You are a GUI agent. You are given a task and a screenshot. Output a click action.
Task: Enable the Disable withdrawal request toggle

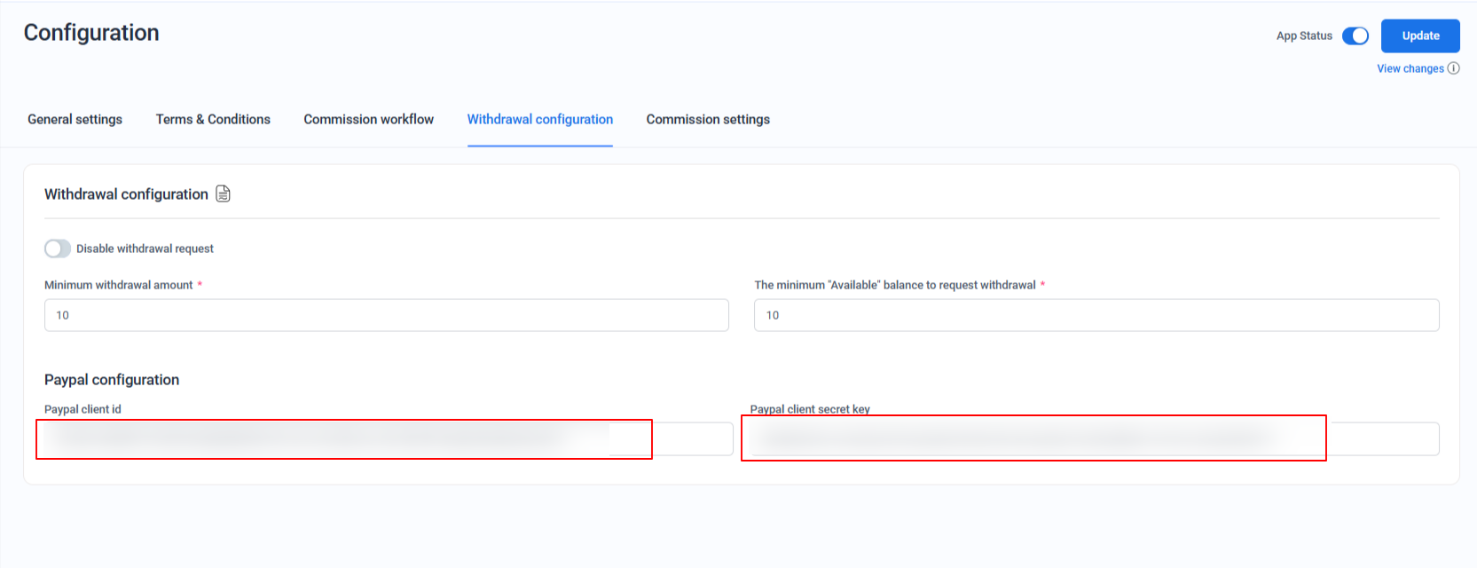pyautogui.click(x=58, y=248)
